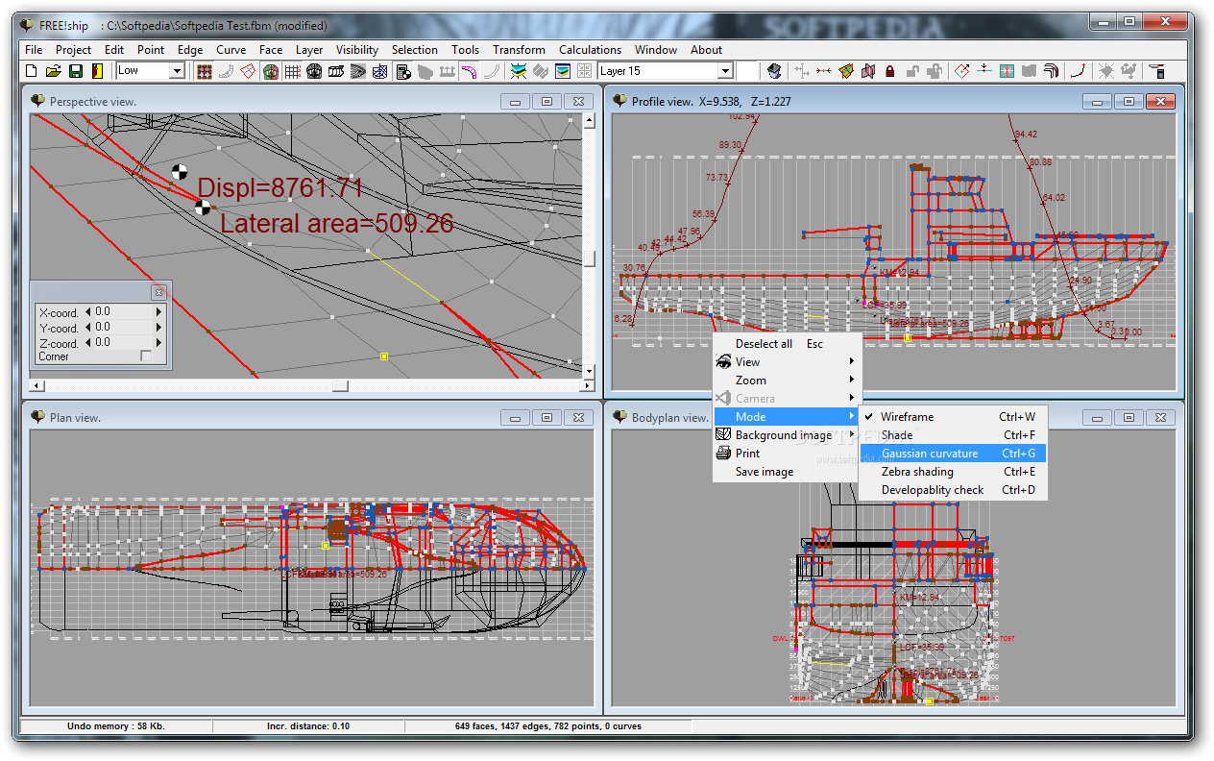Viewport: 1214px width, 761px height.
Task: Create a new file via toolbar icon
Action: click(x=31, y=71)
